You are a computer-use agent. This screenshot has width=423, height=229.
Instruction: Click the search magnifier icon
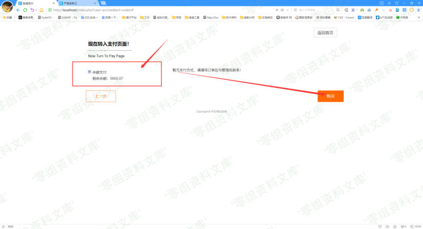[338, 10]
